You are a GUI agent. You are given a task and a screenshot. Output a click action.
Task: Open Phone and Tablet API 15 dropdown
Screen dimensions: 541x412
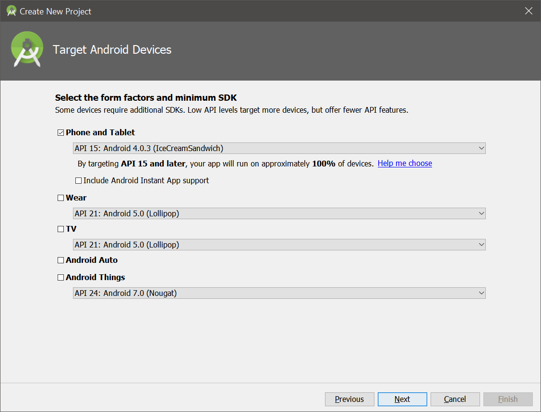tap(279, 148)
